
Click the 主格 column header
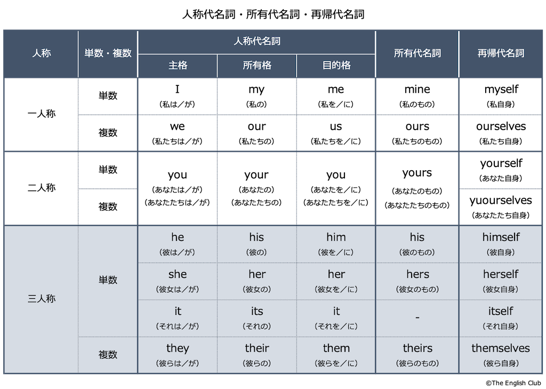[x=178, y=66]
